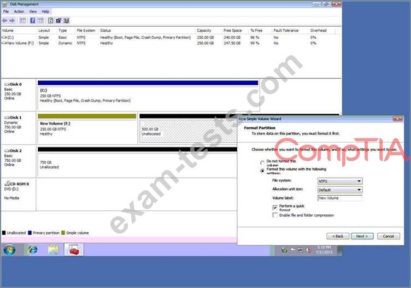The height and width of the screenshot is (288, 411).
Task: Open the View menu
Action: pyautogui.click(x=33, y=11)
